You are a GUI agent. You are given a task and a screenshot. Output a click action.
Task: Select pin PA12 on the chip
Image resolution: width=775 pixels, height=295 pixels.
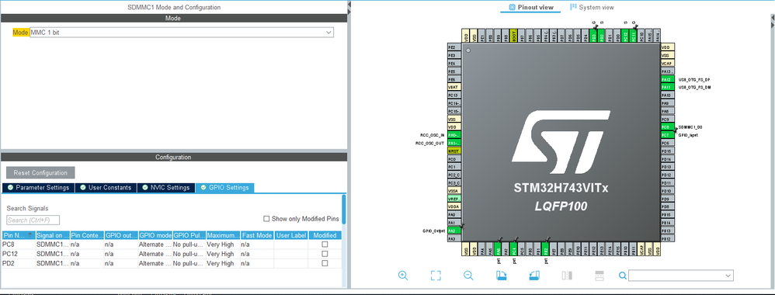coord(667,79)
